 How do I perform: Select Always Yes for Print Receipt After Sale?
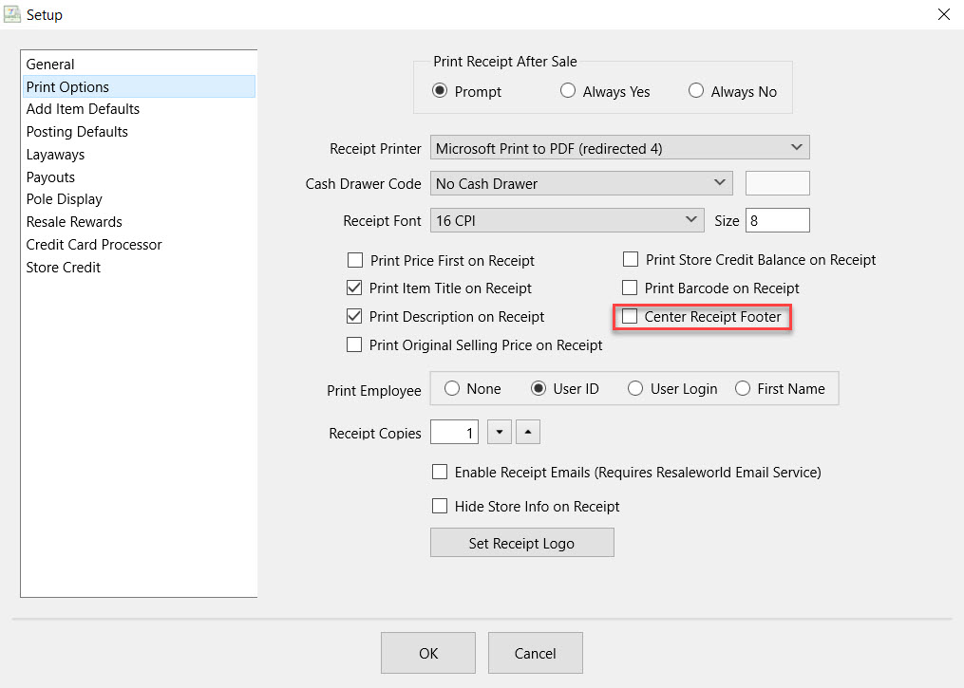[567, 91]
